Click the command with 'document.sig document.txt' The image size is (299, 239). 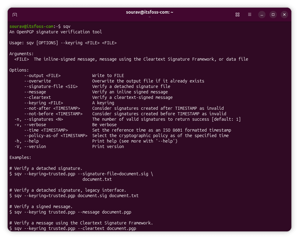(74, 196)
